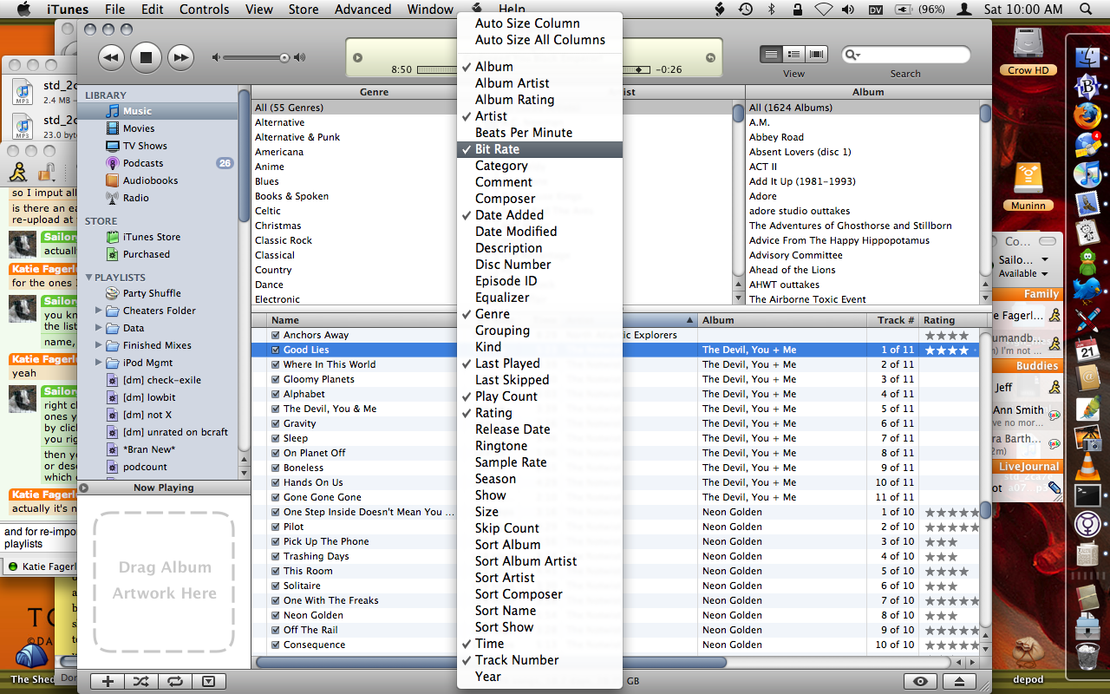Click the previous track button

pyautogui.click(x=111, y=58)
